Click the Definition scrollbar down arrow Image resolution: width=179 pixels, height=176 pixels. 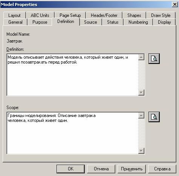pyautogui.click(x=141, y=93)
